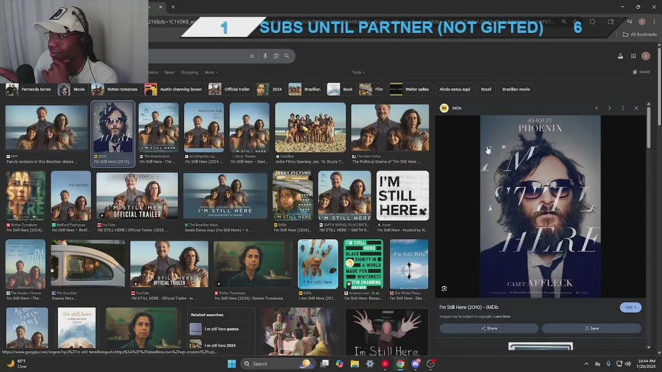Open Saved collections link
Image resolution: width=662 pixels, height=372 pixels.
pos(641,72)
